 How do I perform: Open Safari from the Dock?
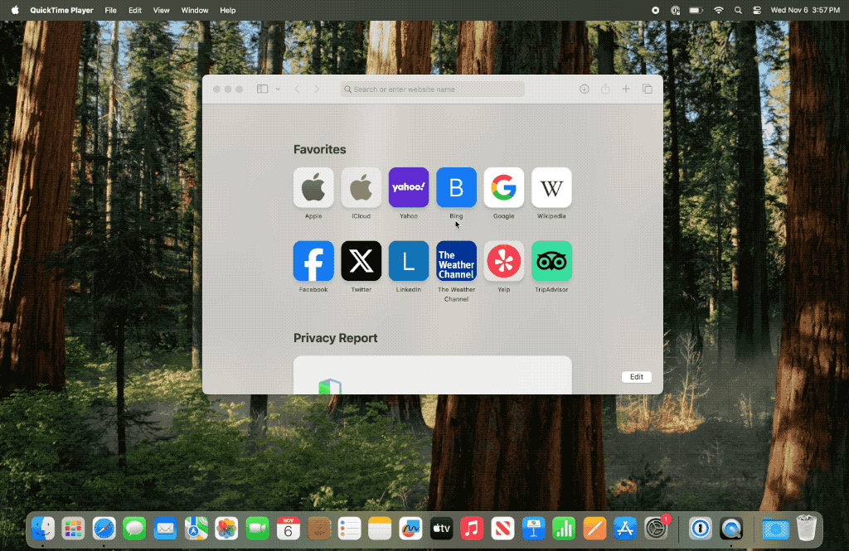point(104,529)
